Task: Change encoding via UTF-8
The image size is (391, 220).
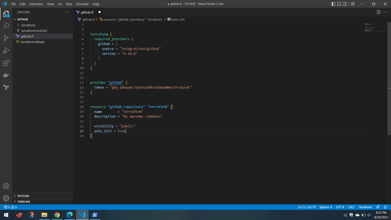Action: [340, 207]
